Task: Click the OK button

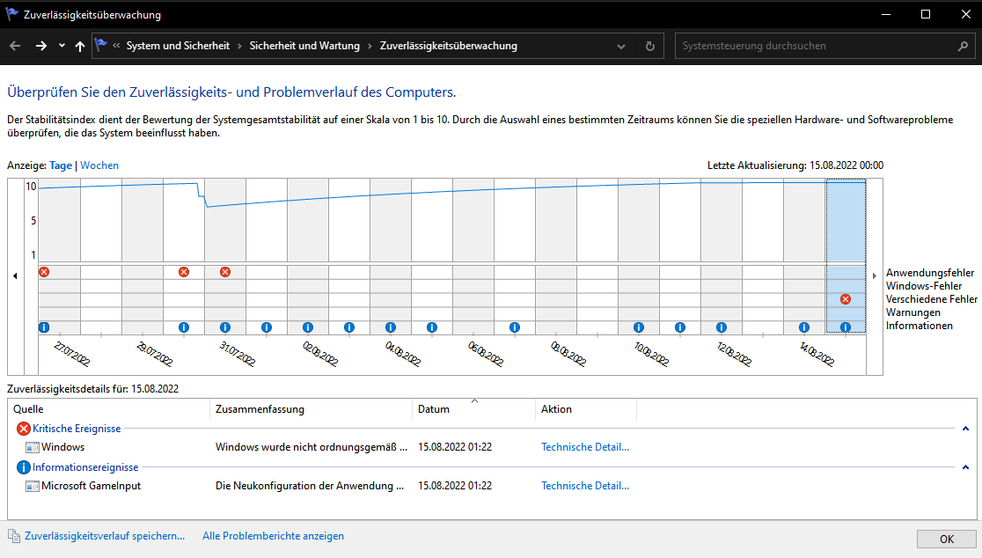Action: (946, 540)
